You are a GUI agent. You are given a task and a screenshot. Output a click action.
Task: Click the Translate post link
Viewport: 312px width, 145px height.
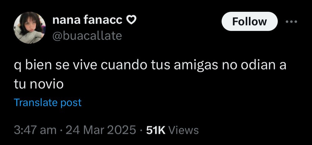coord(48,103)
